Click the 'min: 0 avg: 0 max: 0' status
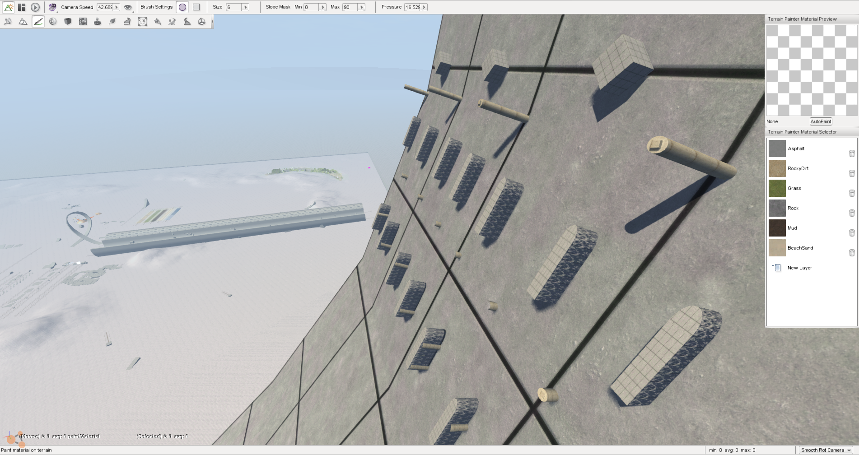The height and width of the screenshot is (455, 859). 732,450
